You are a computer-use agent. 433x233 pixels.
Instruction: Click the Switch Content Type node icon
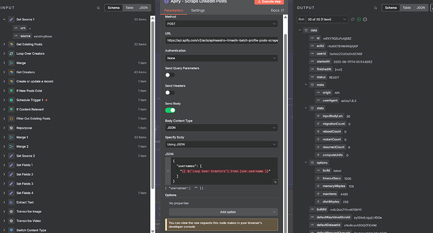[11, 230]
